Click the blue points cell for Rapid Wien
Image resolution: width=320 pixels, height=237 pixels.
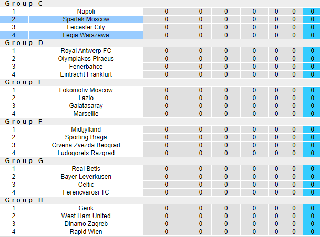point(312,232)
